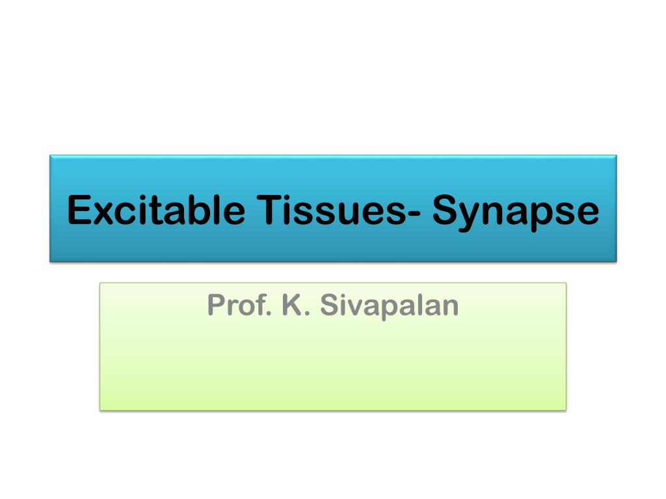The width and height of the screenshot is (666, 499).
Task: Click the top strip of the blue banner above the text
Action: pyautogui.click(x=333, y=172)
